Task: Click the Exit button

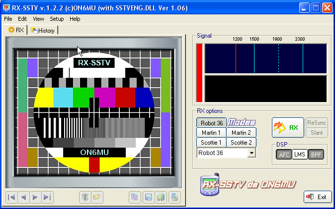Action: click(318, 197)
